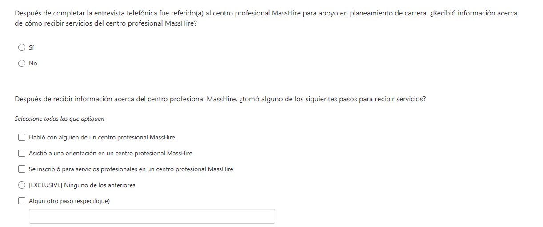Click the 'Algún otro paso (especifique)' label text
Screen dimensions: 543x227
click(x=69, y=201)
